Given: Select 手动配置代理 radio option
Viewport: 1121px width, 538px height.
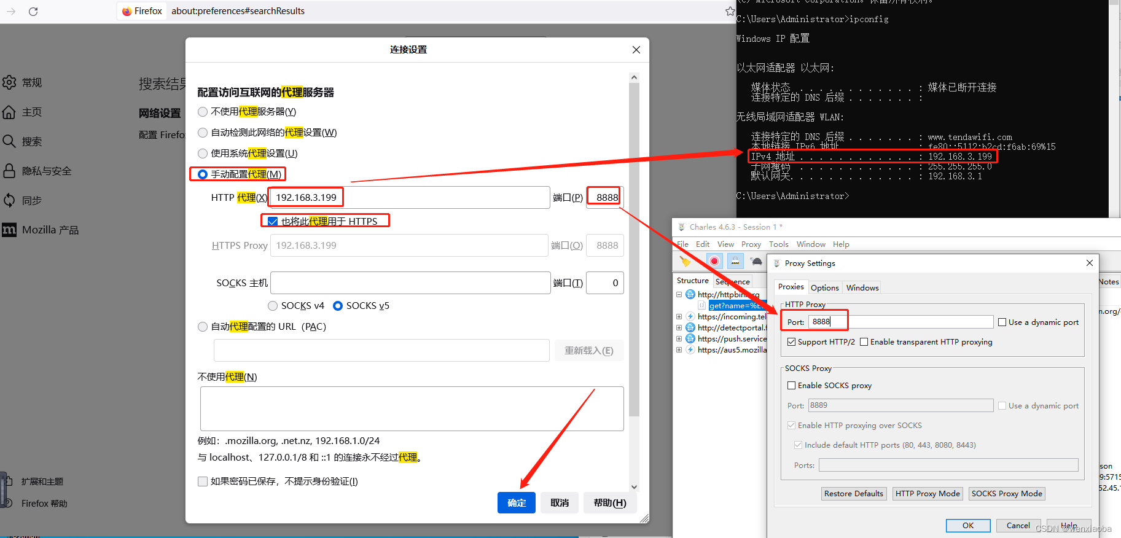Looking at the screenshot, I should 203,174.
